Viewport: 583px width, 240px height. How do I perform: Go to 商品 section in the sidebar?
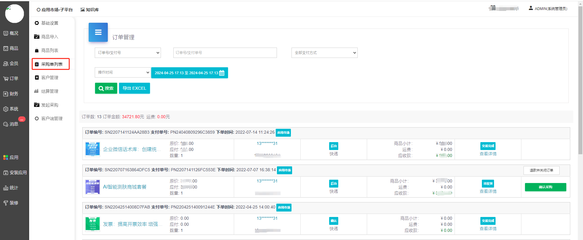point(11,48)
